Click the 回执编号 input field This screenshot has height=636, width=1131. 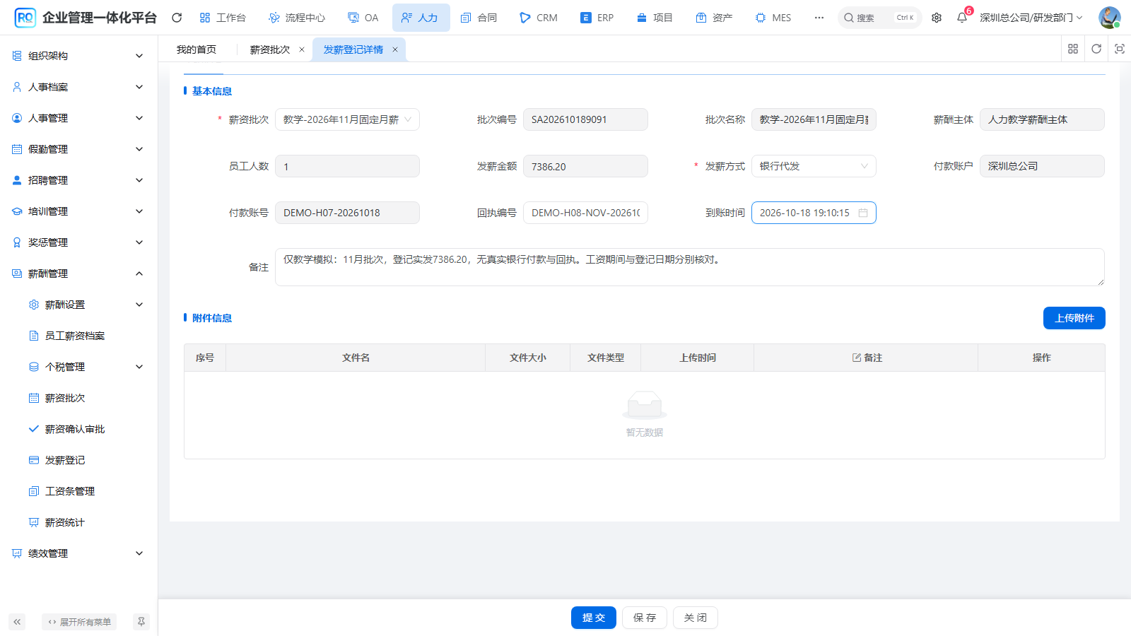tap(585, 213)
